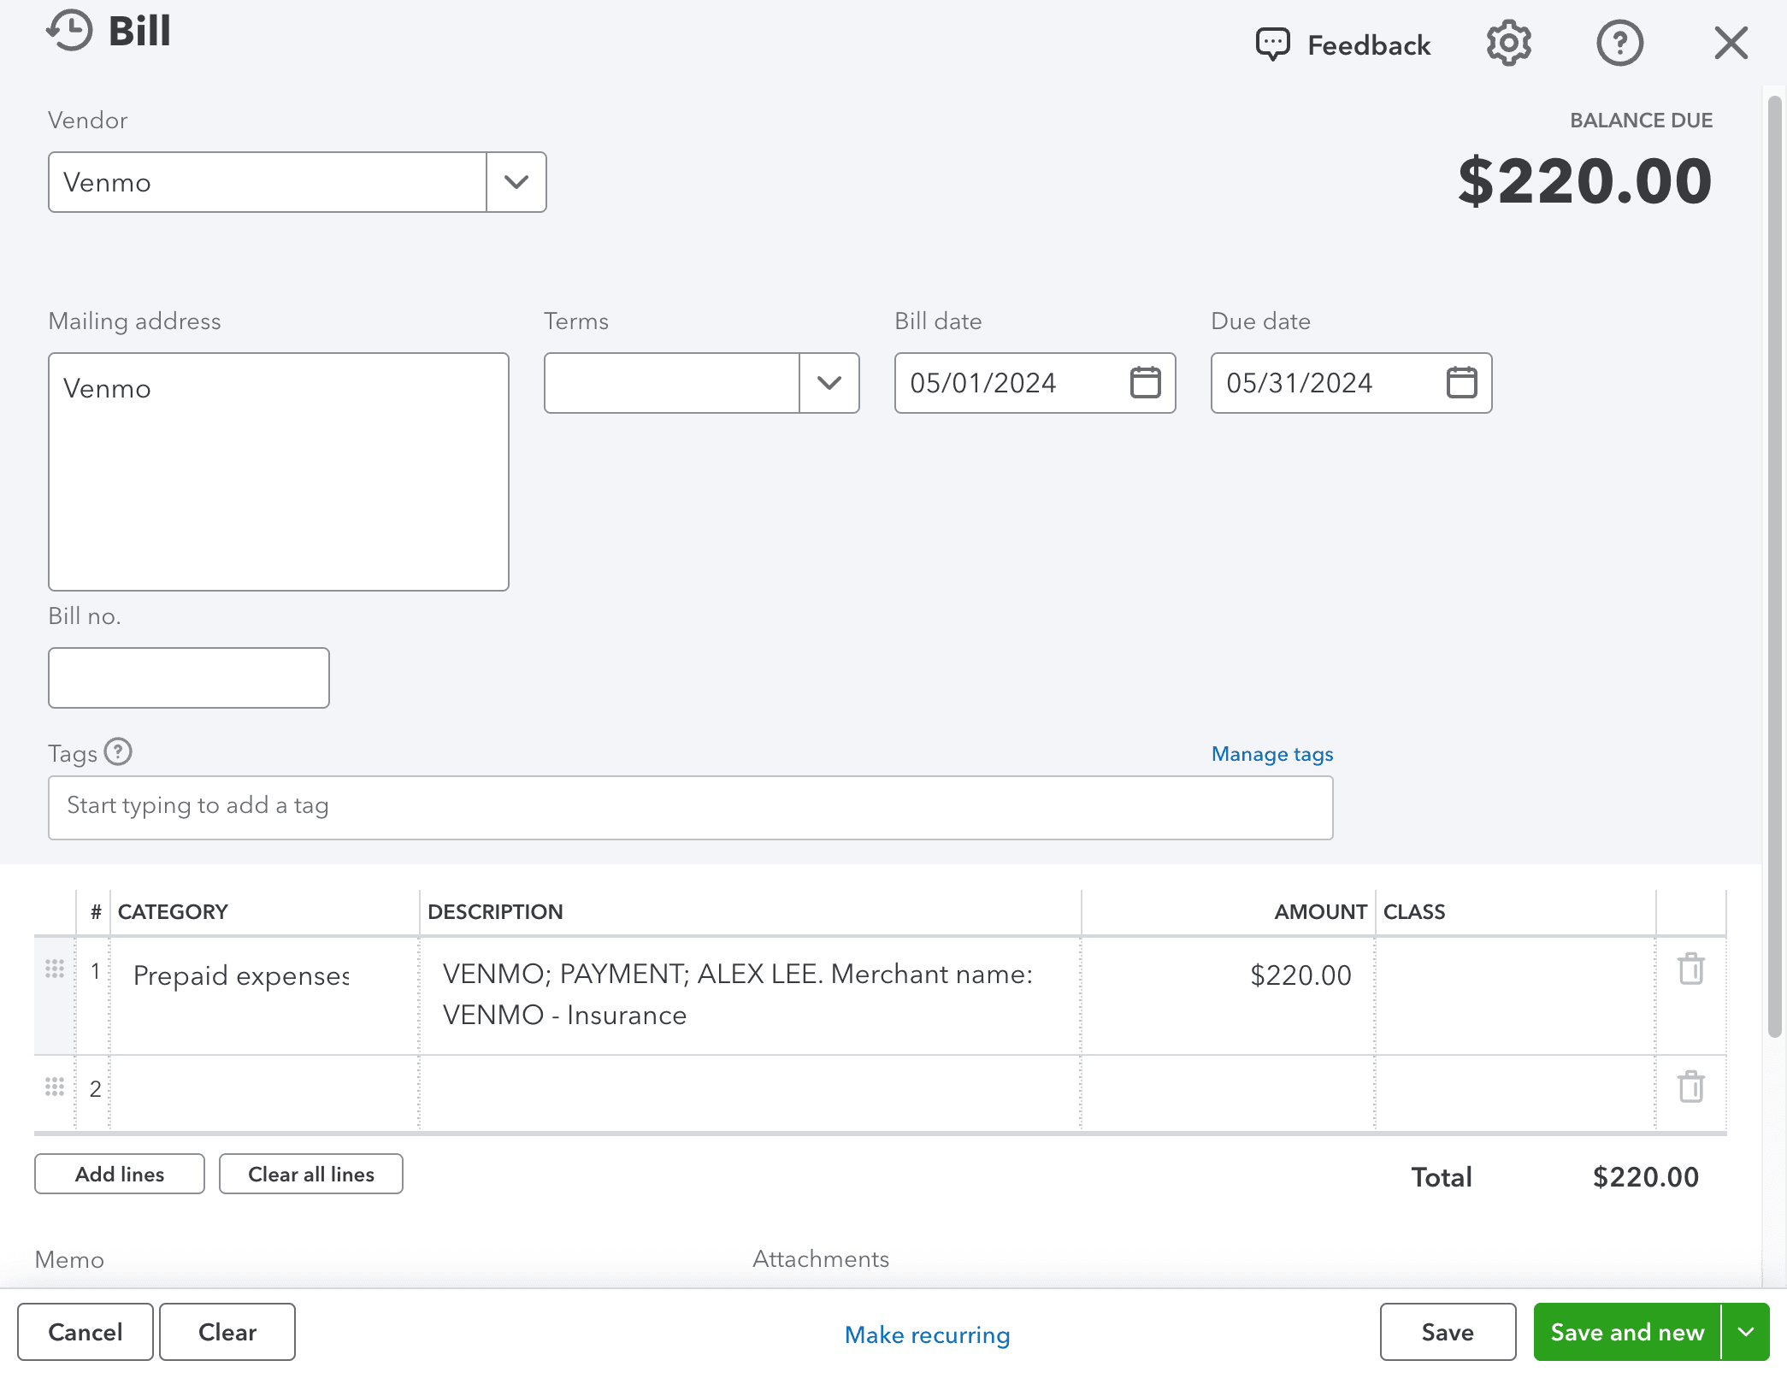Open the settings gear icon
This screenshot has width=1787, height=1390.
(x=1508, y=43)
